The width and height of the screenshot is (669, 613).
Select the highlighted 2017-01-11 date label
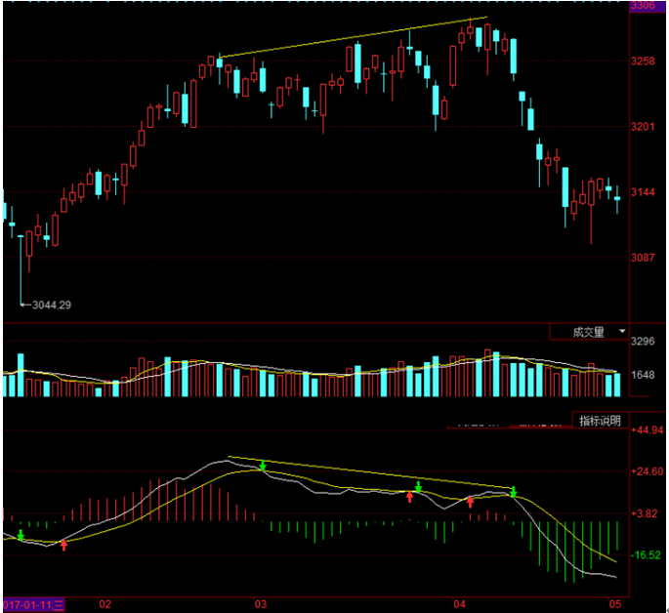(x=33, y=603)
